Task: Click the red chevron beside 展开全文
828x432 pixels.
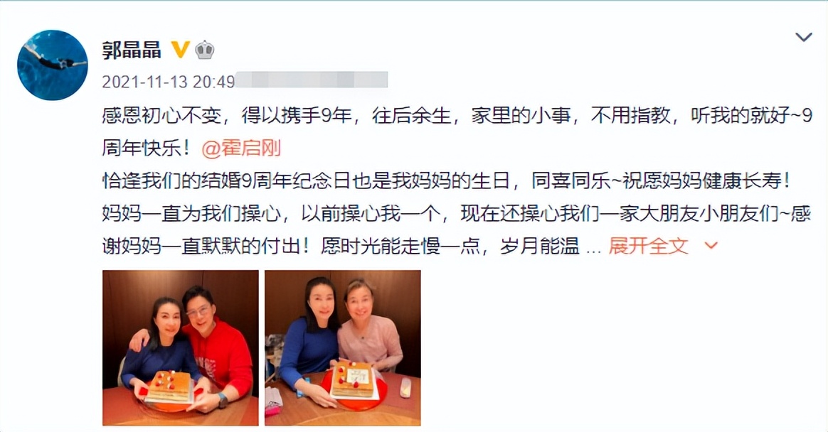Action: click(x=711, y=246)
